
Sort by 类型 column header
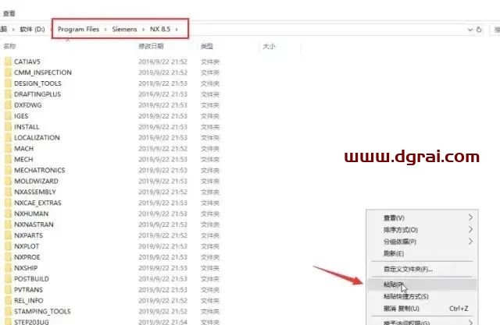pos(207,47)
